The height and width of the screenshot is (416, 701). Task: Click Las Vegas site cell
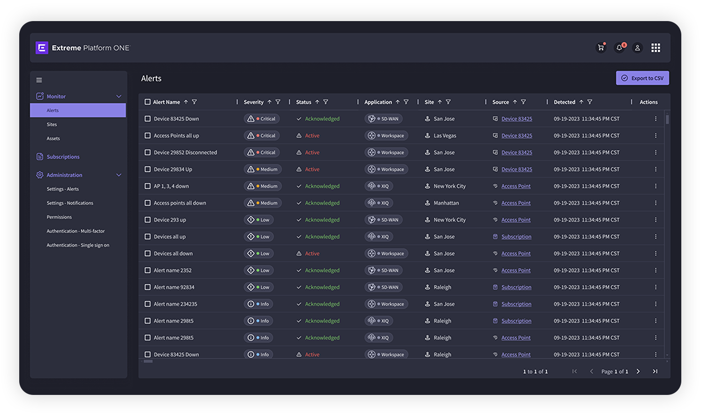click(x=440, y=136)
